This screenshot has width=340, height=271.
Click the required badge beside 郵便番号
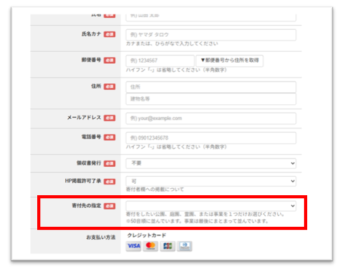[x=110, y=61]
